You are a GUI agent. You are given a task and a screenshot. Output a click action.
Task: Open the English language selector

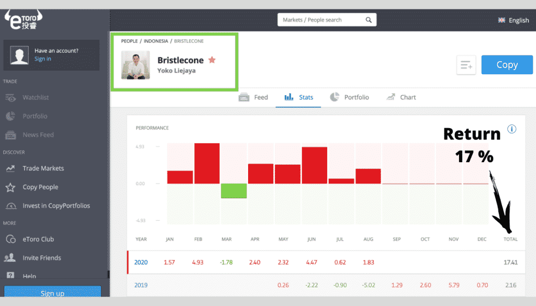tap(512, 20)
